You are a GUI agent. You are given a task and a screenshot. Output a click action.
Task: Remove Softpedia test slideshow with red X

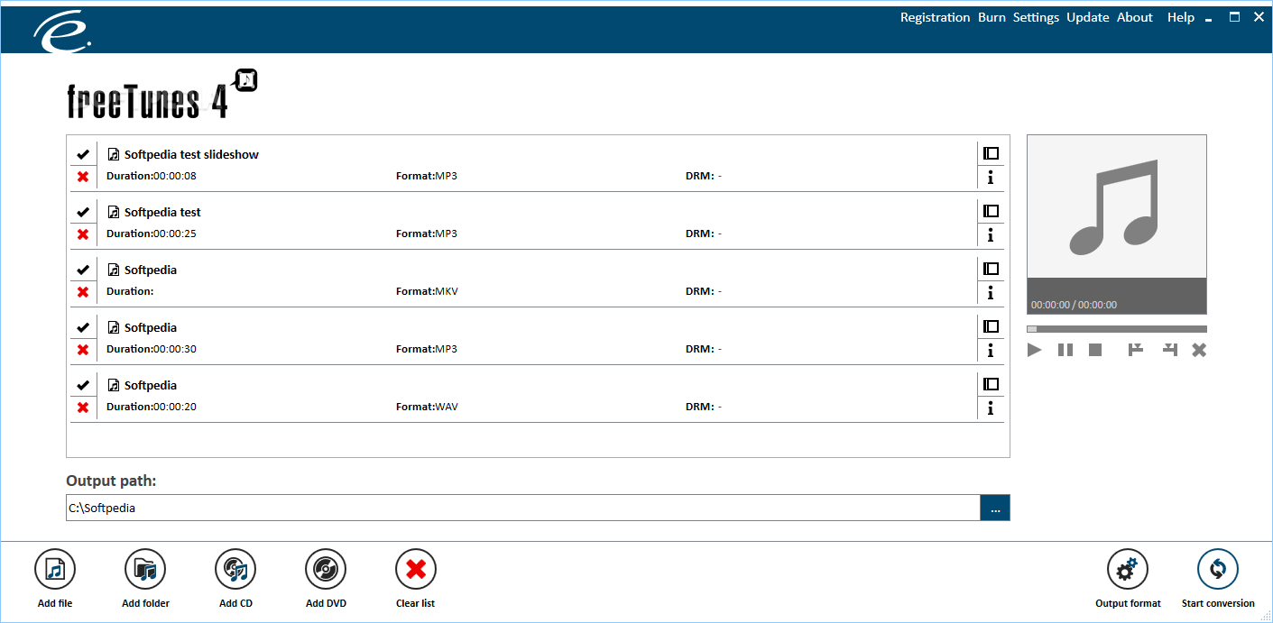tap(83, 177)
